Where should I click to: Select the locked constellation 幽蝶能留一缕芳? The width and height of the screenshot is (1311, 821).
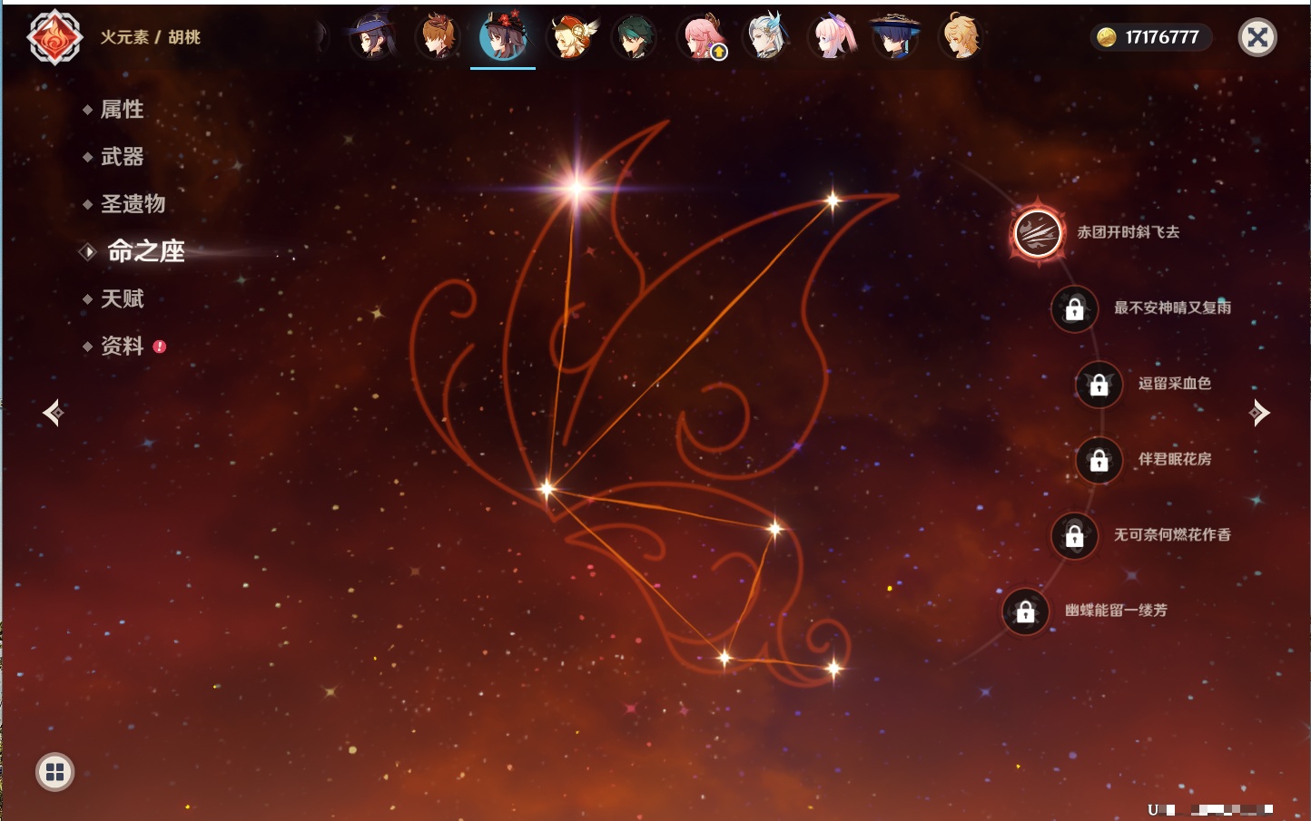(1025, 611)
